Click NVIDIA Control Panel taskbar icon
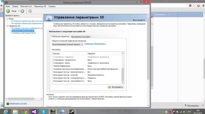The width and height of the screenshot is (205, 114). (x=53, y=111)
